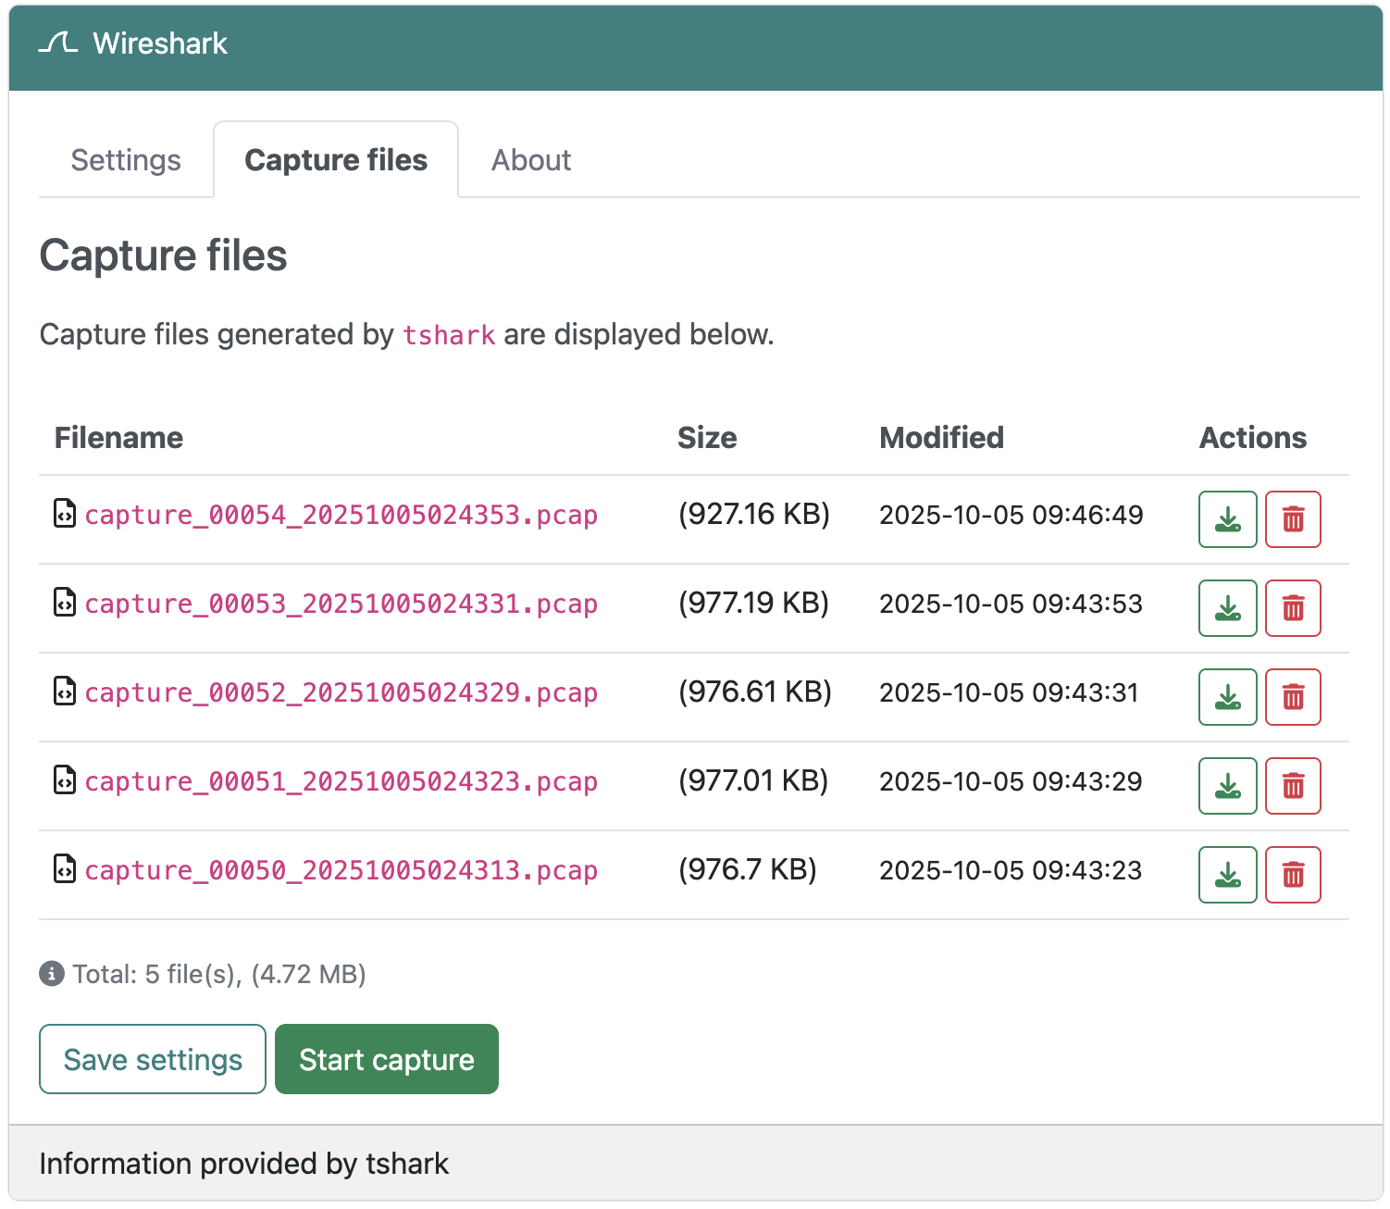Viewport: 1390px width, 1209px height.
Task: Download capture_00053 pcap file
Action: [x=1227, y=608]
